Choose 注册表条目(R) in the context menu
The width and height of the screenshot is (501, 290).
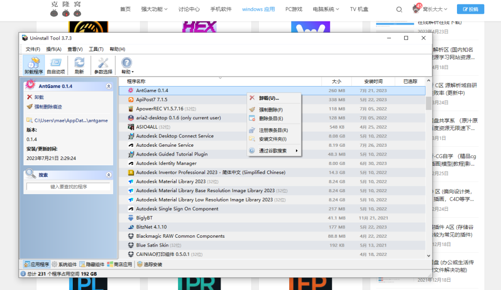[274, 130]
